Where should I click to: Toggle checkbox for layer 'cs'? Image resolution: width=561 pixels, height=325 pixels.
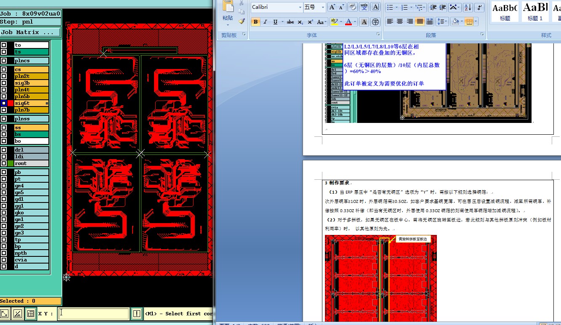[x=4, y=69]
